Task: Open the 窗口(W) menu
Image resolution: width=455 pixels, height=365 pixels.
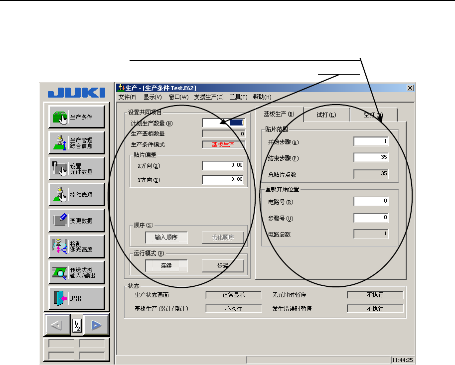Action: [178, 97]
